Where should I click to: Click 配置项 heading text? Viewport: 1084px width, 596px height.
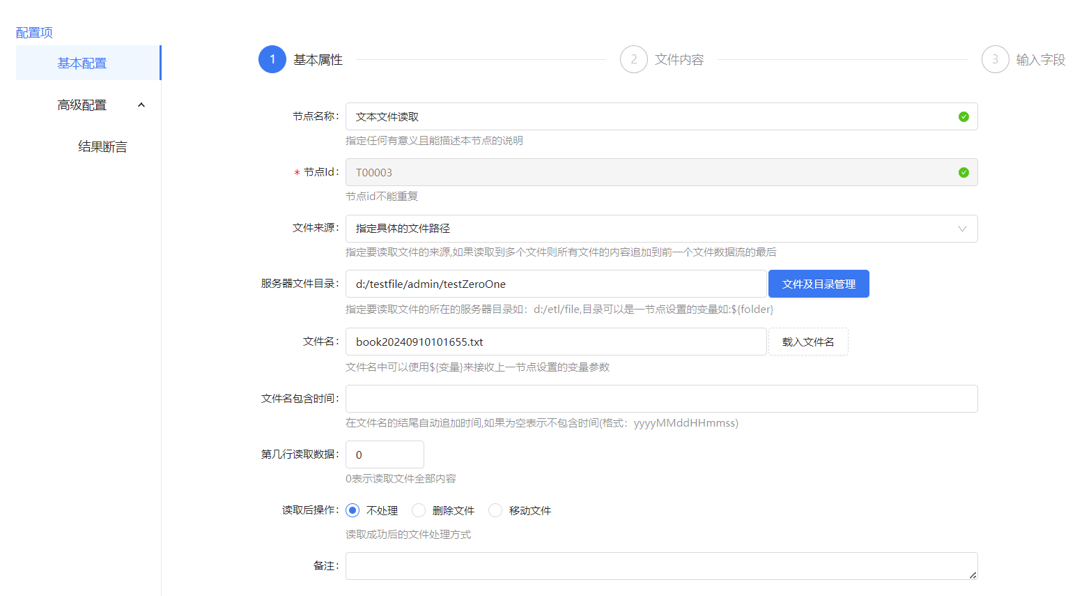(x=34, y=33)
